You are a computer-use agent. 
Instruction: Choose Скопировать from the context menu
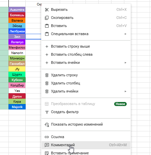(86, 18)
